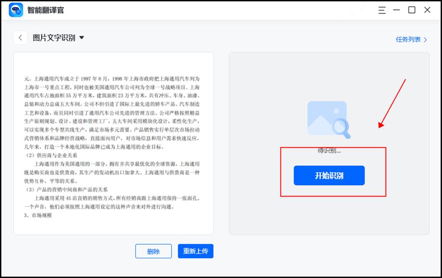
Task: Click 重新上传 to re-upload the image
Action: pyautogui.click(x=195, y=251)
